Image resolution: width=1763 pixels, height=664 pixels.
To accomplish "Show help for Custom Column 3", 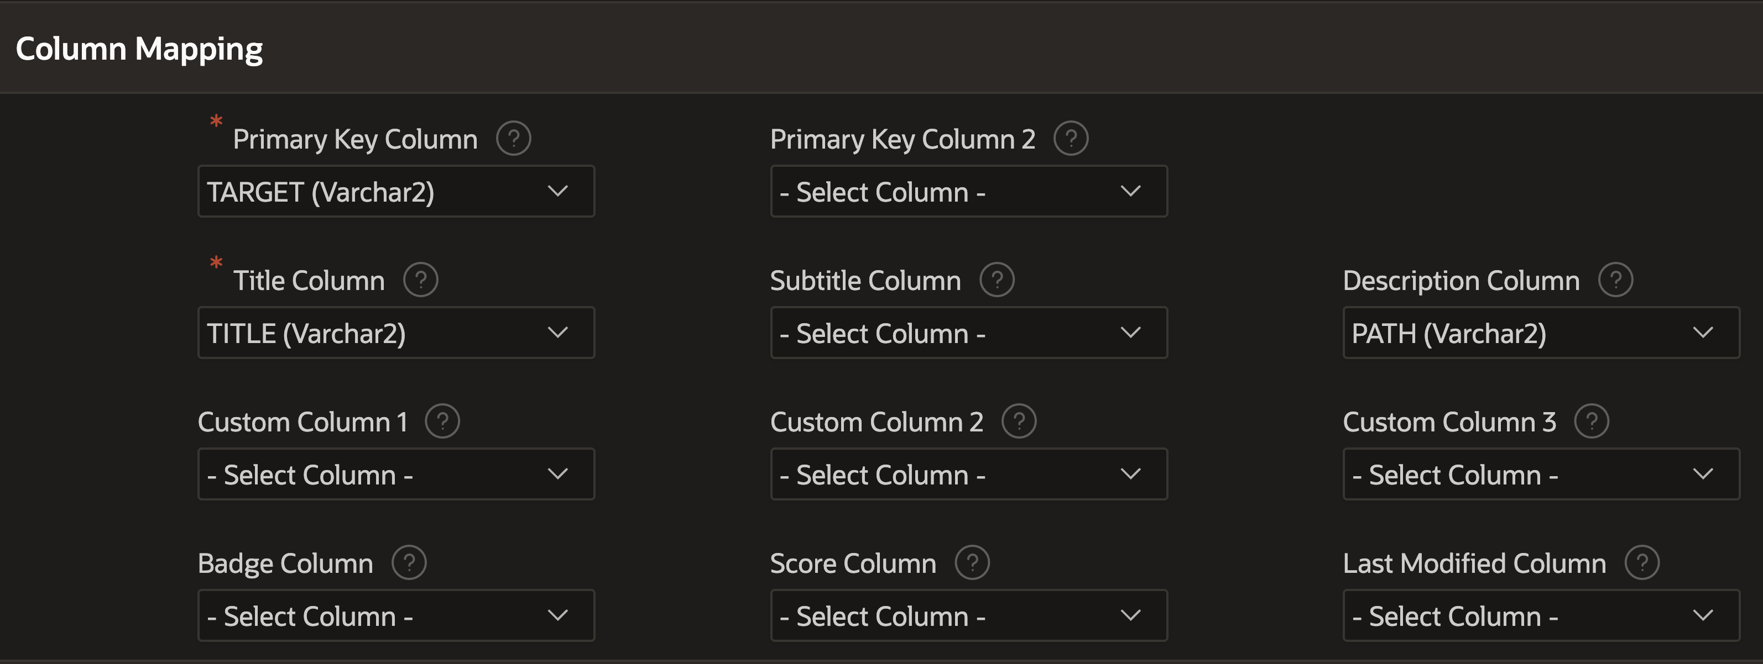I will pos(1592,422).
